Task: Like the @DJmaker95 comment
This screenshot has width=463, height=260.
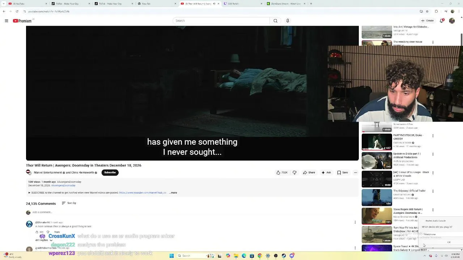Action: pyautogui.click(x=37, y=232)
